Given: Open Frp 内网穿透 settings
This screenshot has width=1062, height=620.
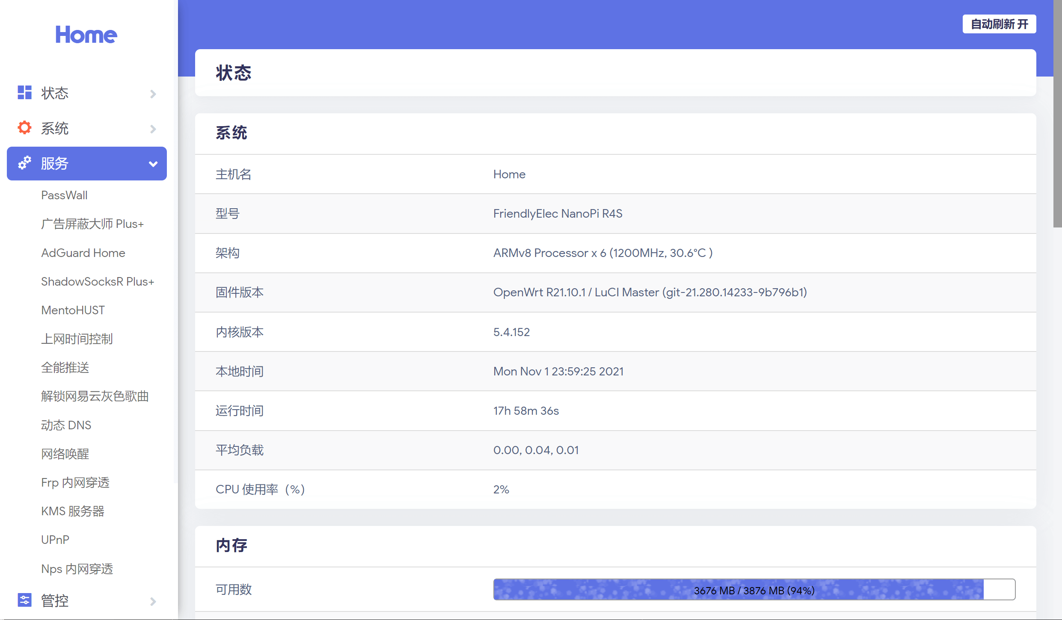Looking at the screenshot, I should pyautogui.click(x=76, y=483).
